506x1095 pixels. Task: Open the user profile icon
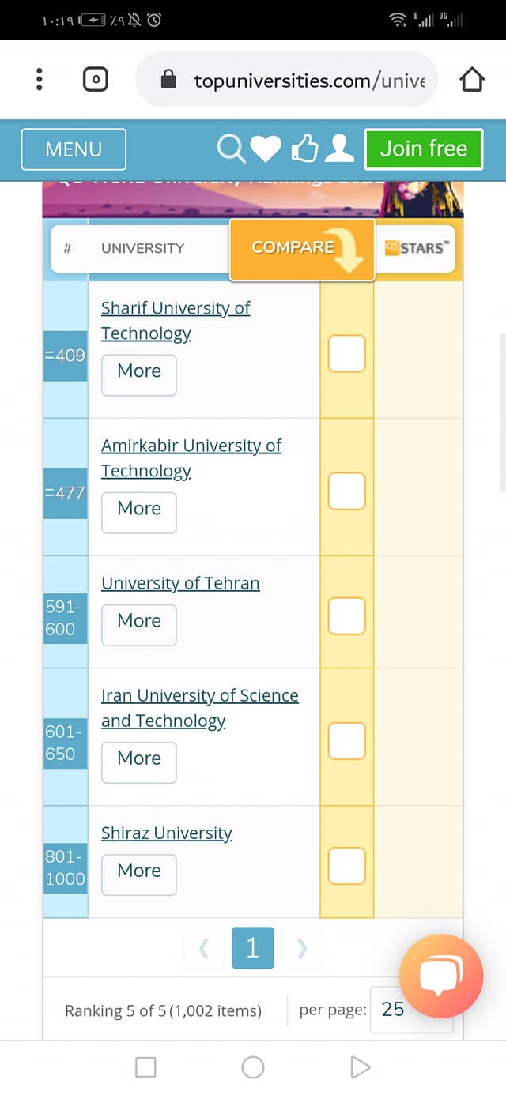[x=339, y=148]
